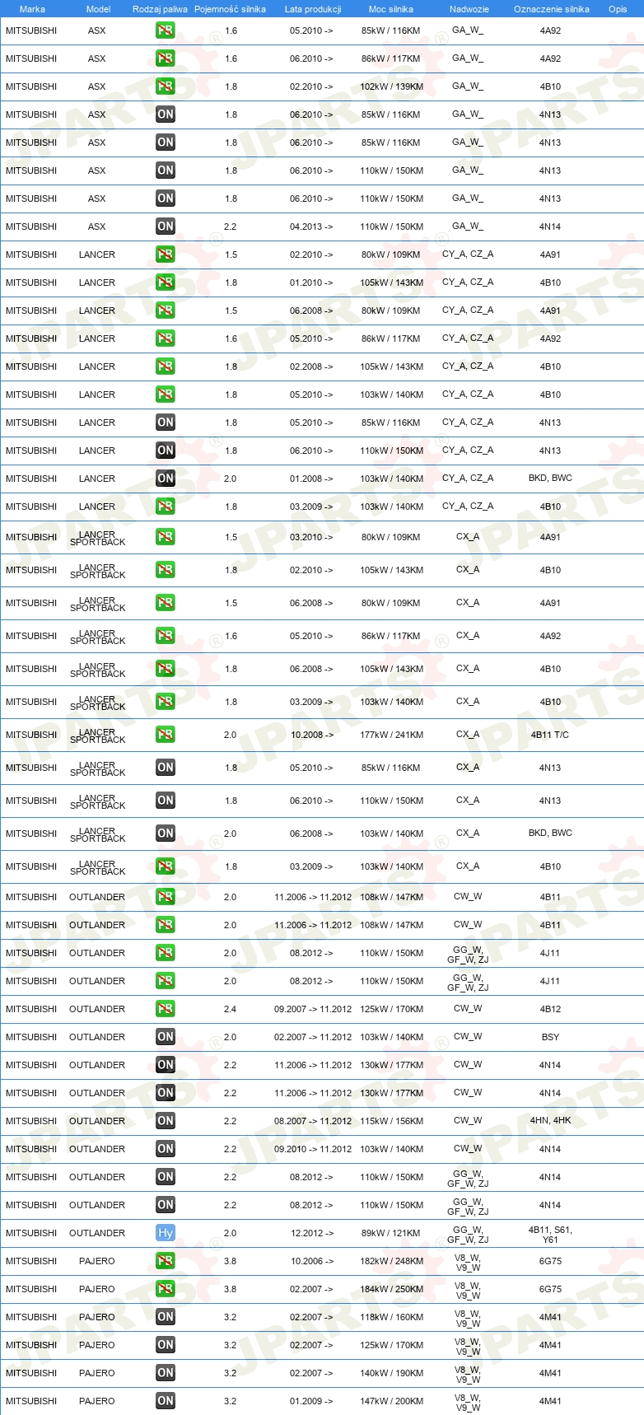Select the 177kW / 241KM power cell
This screenshot has height=1415, width=644.
click(x=392, y=735)
